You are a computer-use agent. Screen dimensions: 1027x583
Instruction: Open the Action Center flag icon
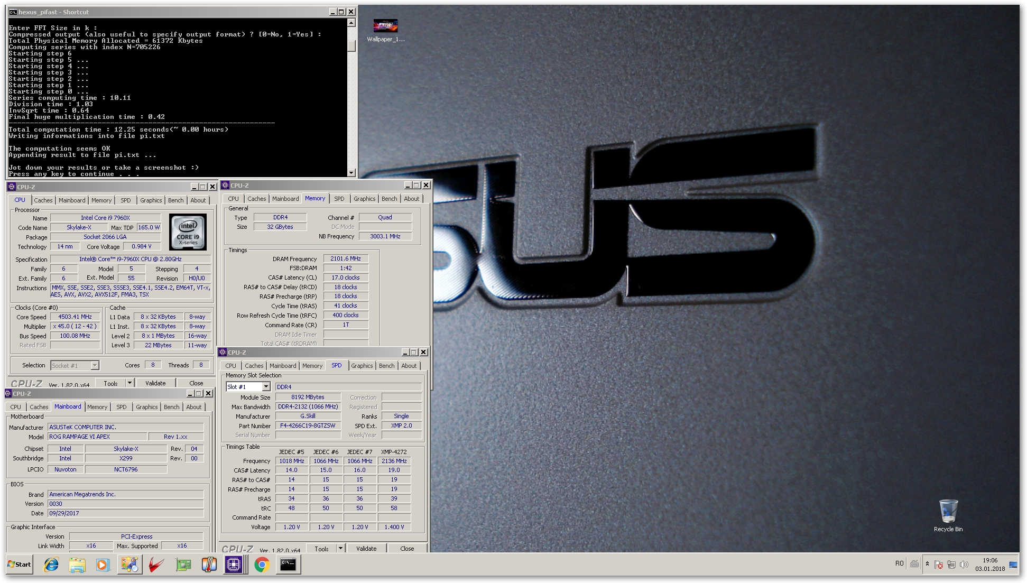[939, 565]
